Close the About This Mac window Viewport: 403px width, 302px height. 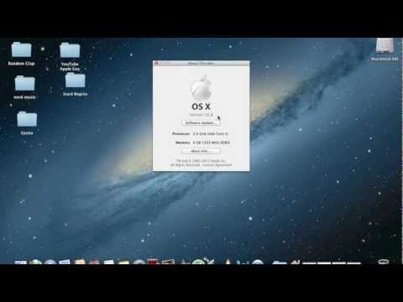click(157, 64)
